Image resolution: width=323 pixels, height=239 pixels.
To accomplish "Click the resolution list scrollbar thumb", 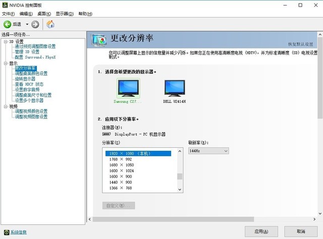I will 180,176.
